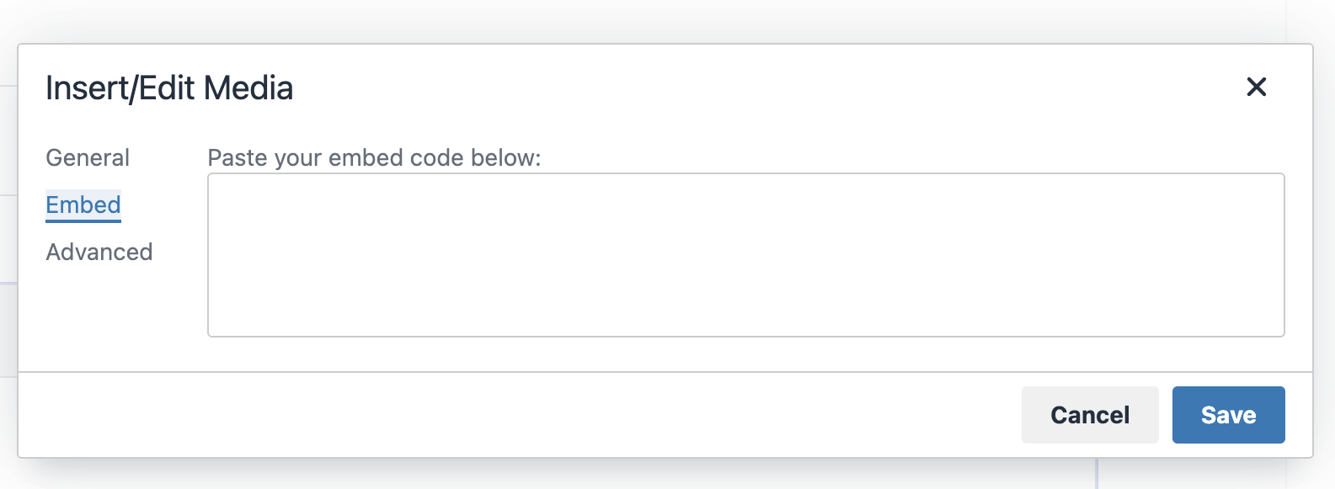1335x489 pixels.
Task: Place cursor in the empty embed field
Action: pos(745,254)
